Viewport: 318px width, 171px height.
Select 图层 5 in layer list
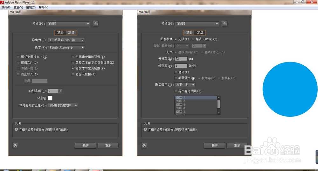pos(196,105)
